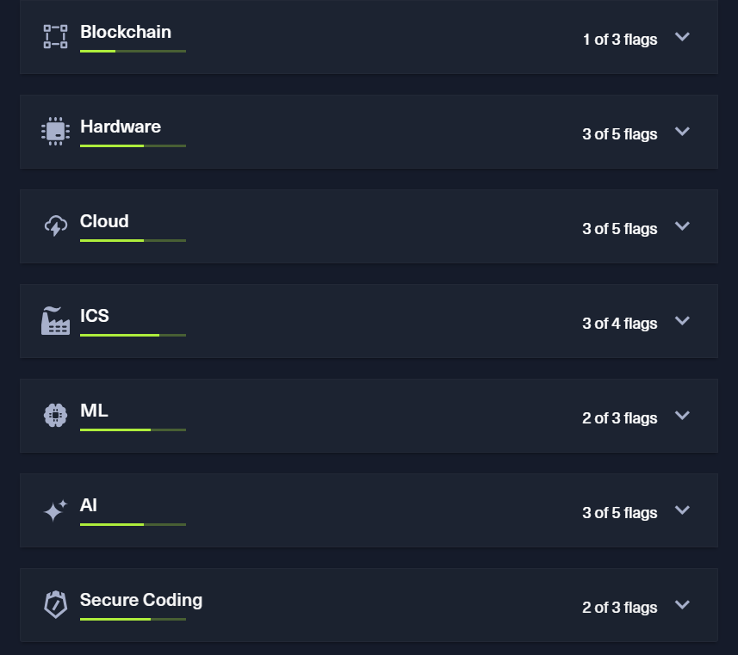The height and width of the screenshot is (655, 738).
Task: Click the ICS factory icon
Action: click(x=55, y=320)
